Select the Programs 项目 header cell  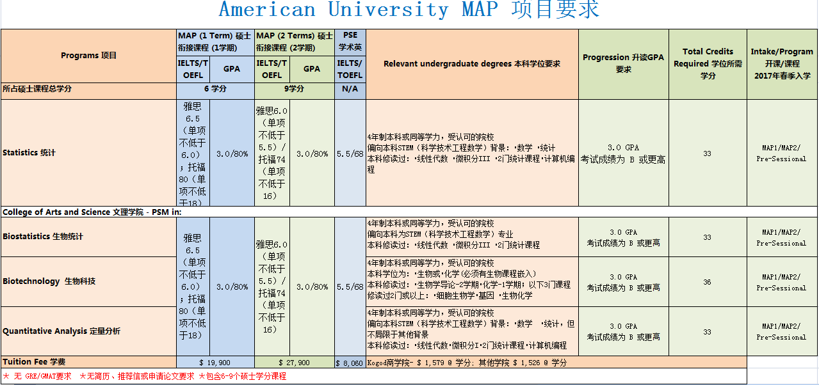89,56
